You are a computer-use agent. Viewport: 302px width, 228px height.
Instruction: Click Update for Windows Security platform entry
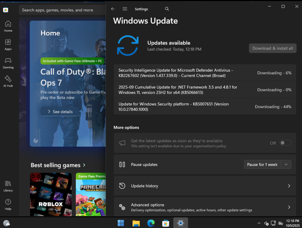(205, 107)
